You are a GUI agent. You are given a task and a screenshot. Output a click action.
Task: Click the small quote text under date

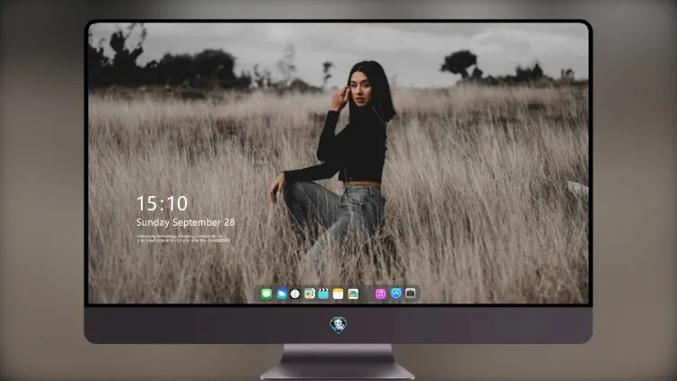pyautogui.click(x=183, y=238)
